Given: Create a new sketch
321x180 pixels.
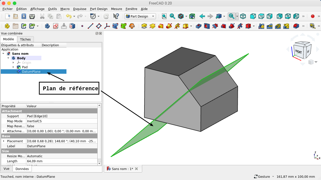Looking at the screenshot, I should point(56,26).
